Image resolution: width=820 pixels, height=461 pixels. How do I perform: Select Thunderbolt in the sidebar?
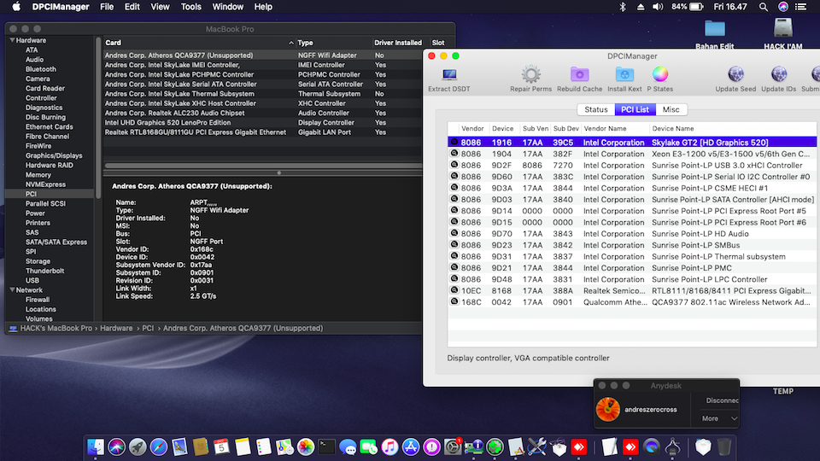tap(45, 271)
